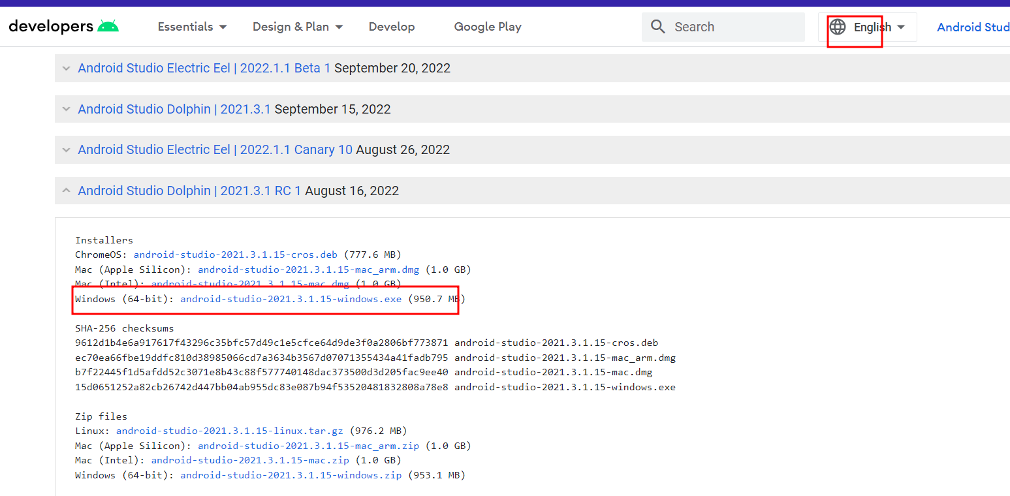The width and height of the screenshot is (1010, 496).
Task: Expand the Electric Eel Canary 10 chevron
Action: pos(66,149)
